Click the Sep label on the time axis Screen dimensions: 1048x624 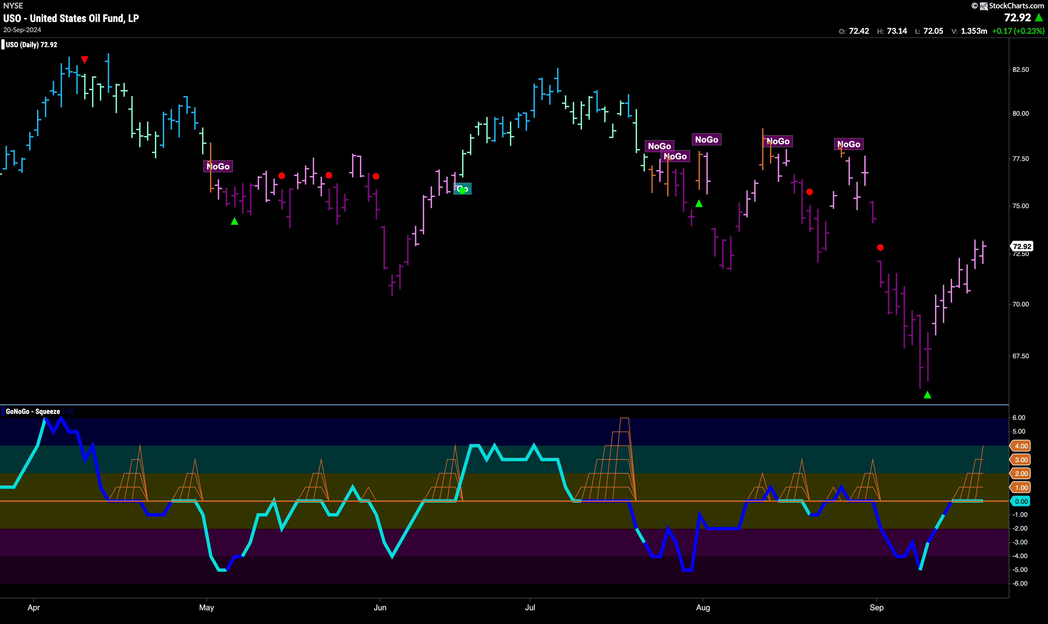click(x=877, y=608)
